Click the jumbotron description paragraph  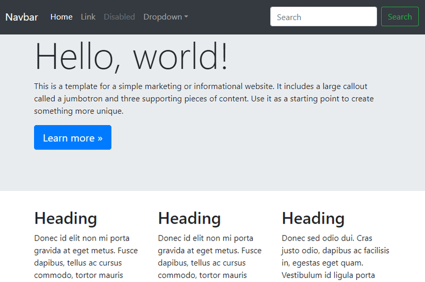204,99
